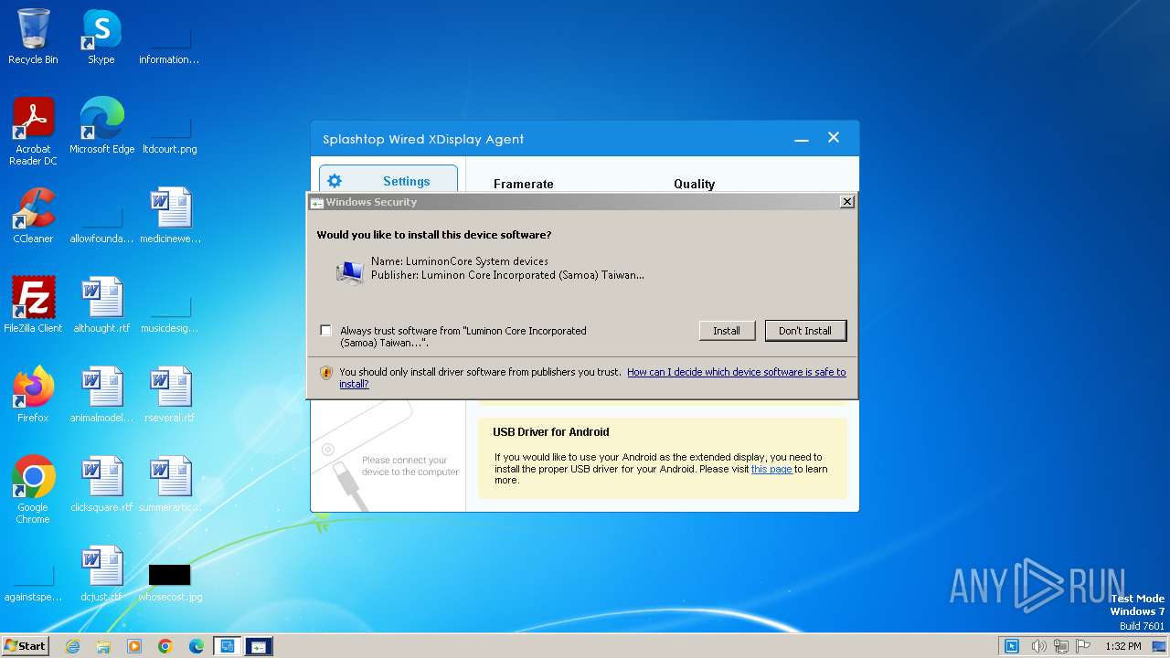Select the whosecost.jpg image file
Viewport: 1170px width, 658px height.
tap(170, 581)
